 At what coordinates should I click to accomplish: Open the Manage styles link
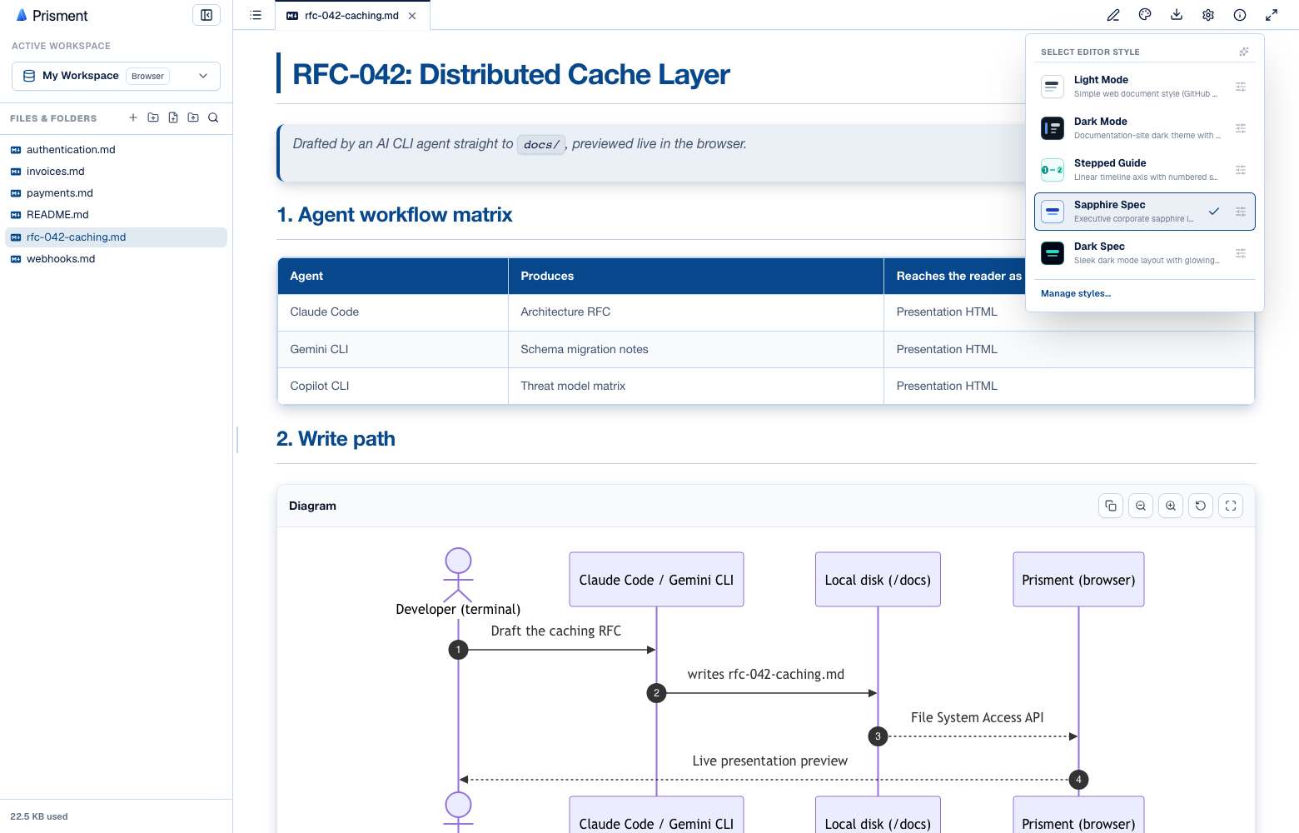1076,293
